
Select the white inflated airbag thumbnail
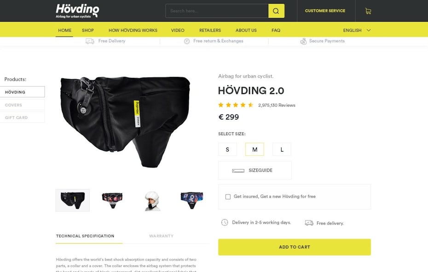click(x=152, y=201)
